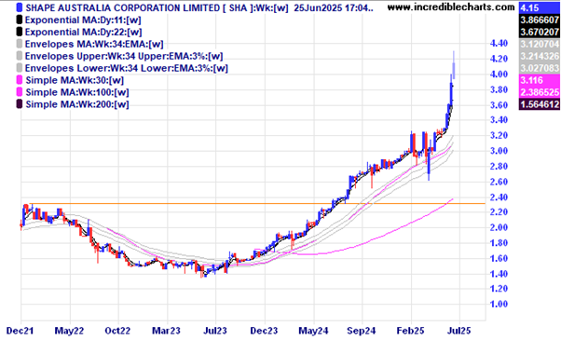Select the Exponential MA:Dy:22:[w] legend label
The height and width of the screenshot is (340, 561).
point(83,33)
